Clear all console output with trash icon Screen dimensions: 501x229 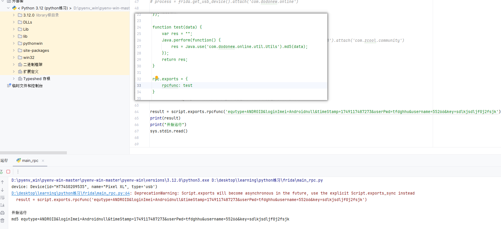coord(2,220)
